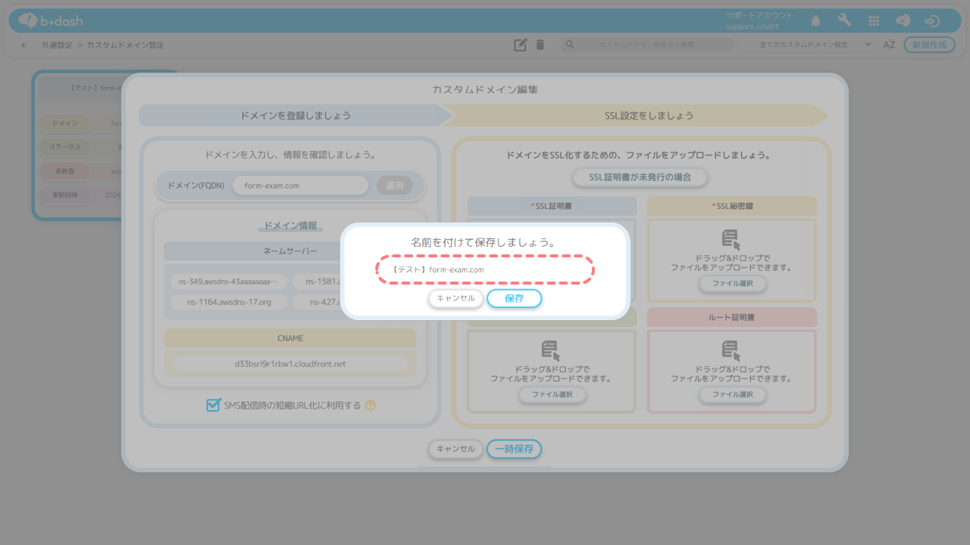This screenshot has width=970, height=545.
Task: Toggle SMS short URL usage checkbox
Action: (214, 405)
